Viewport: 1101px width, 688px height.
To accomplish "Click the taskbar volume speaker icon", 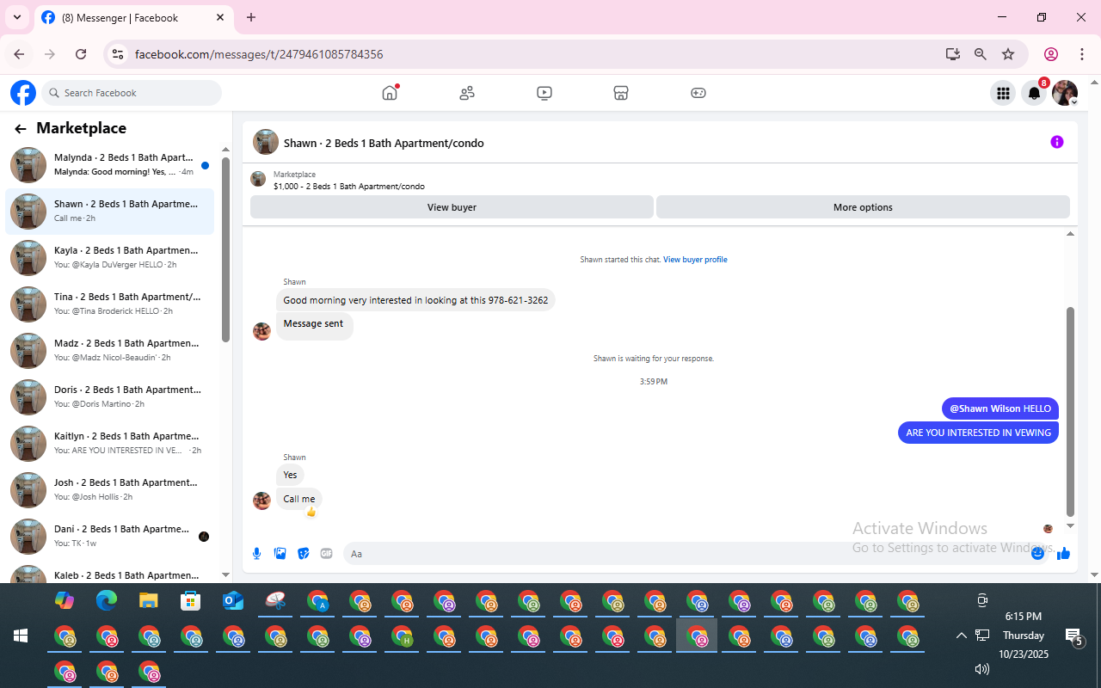I will [981, 669].
